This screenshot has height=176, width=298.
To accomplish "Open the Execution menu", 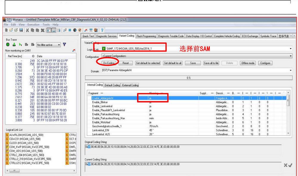I will click(x=33, y=25).
